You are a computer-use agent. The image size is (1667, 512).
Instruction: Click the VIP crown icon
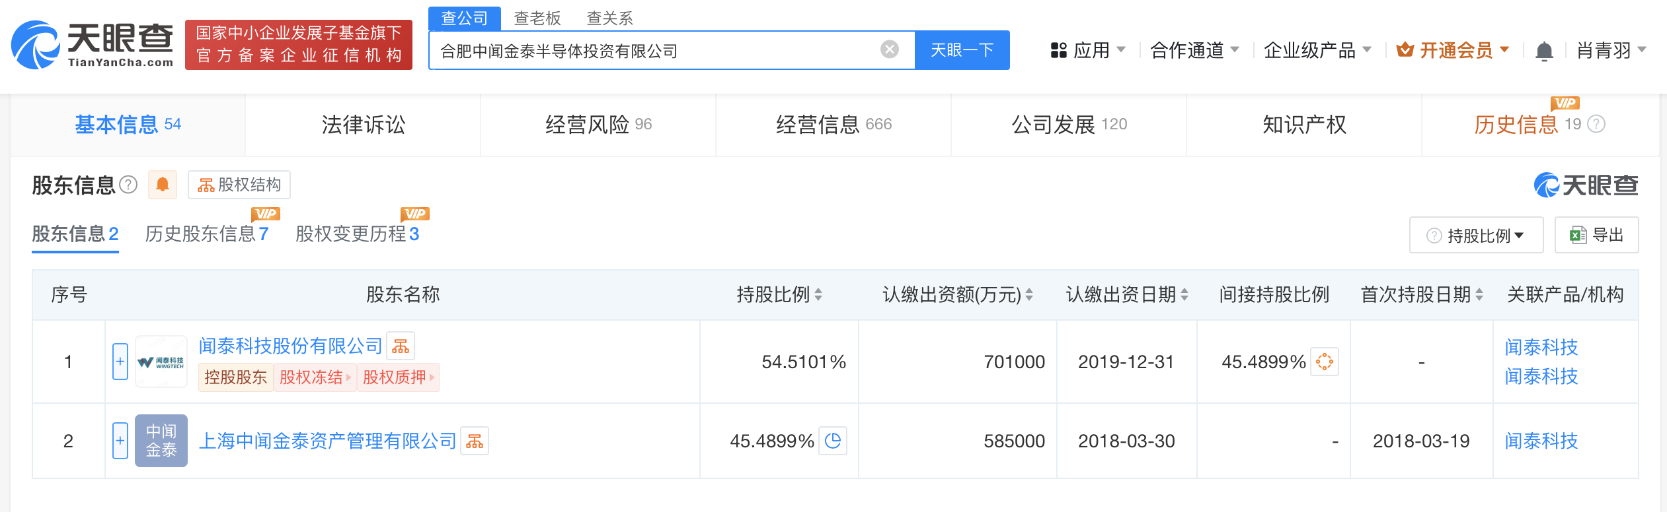pos(1405,49)
